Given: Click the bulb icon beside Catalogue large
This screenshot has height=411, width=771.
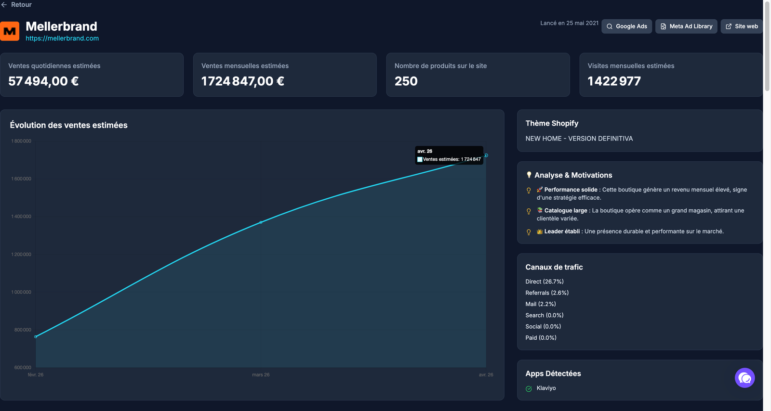Looking at the screenshot, I should [529, 211].
